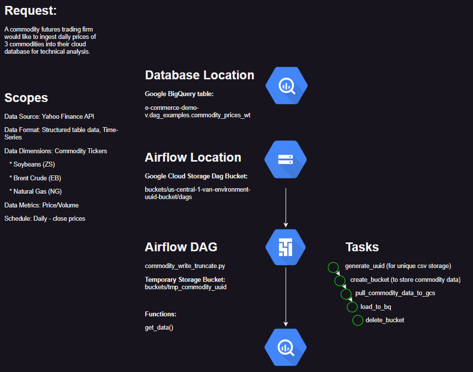Click 'Data Source: Yahoo Finance API' line
Image resolution: width=473 pixels, height=372 pixels.
[49, 116]
